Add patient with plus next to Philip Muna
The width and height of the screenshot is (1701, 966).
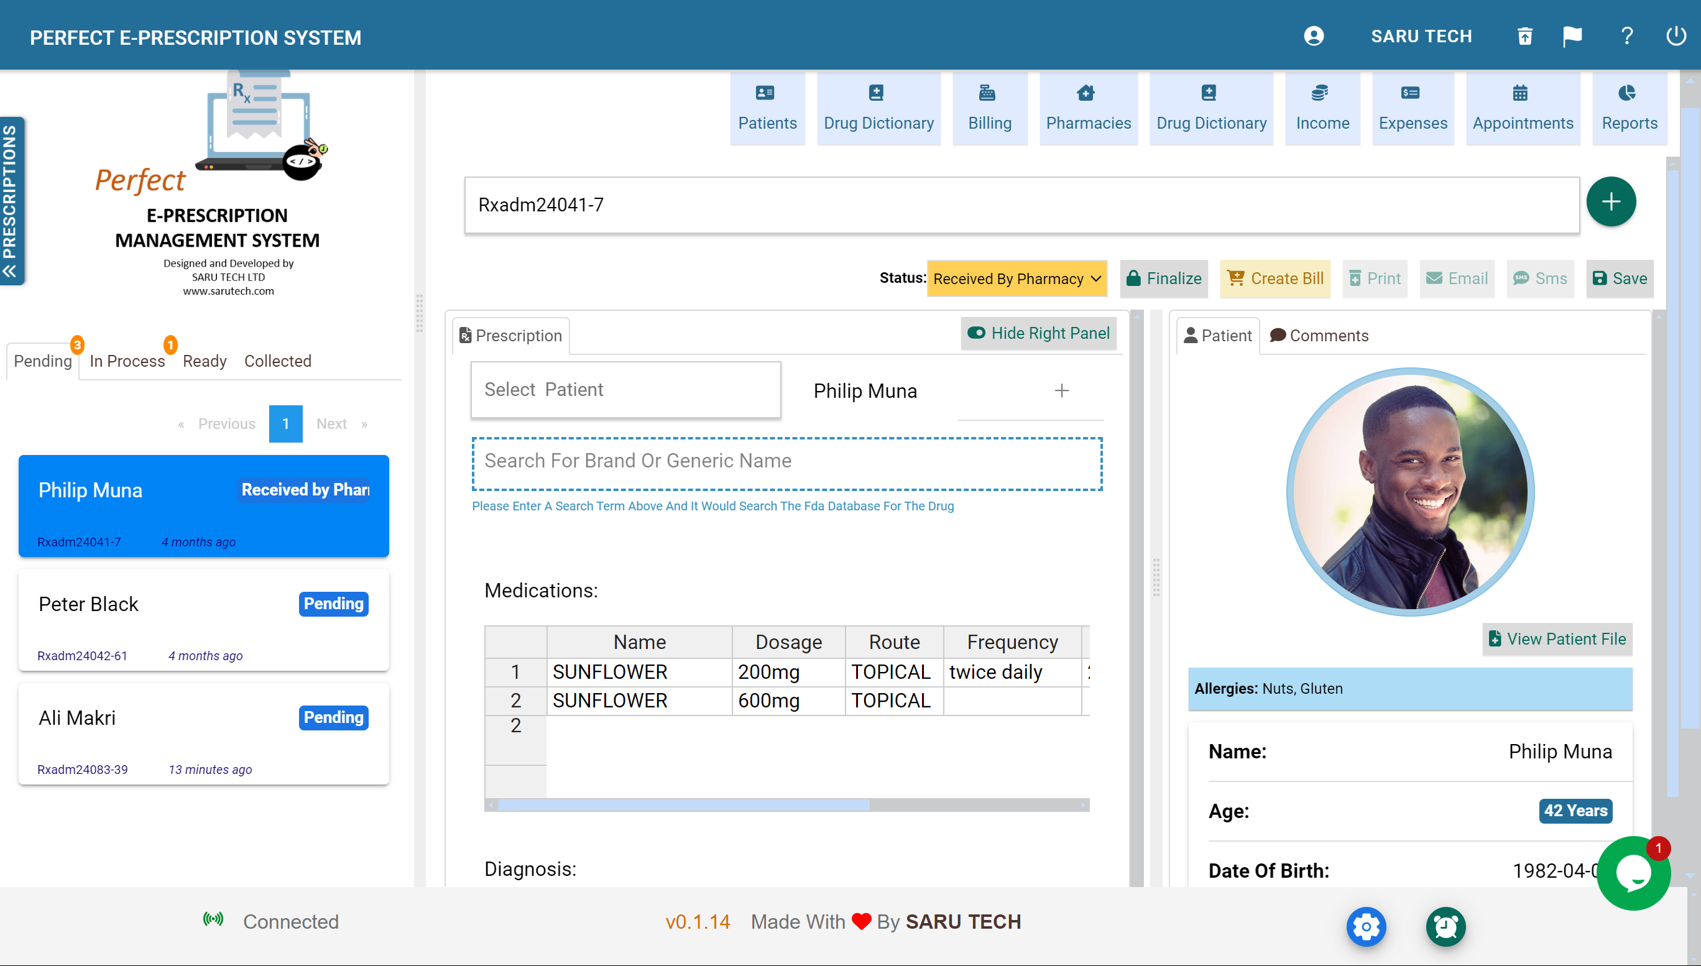coord(1061,391)
